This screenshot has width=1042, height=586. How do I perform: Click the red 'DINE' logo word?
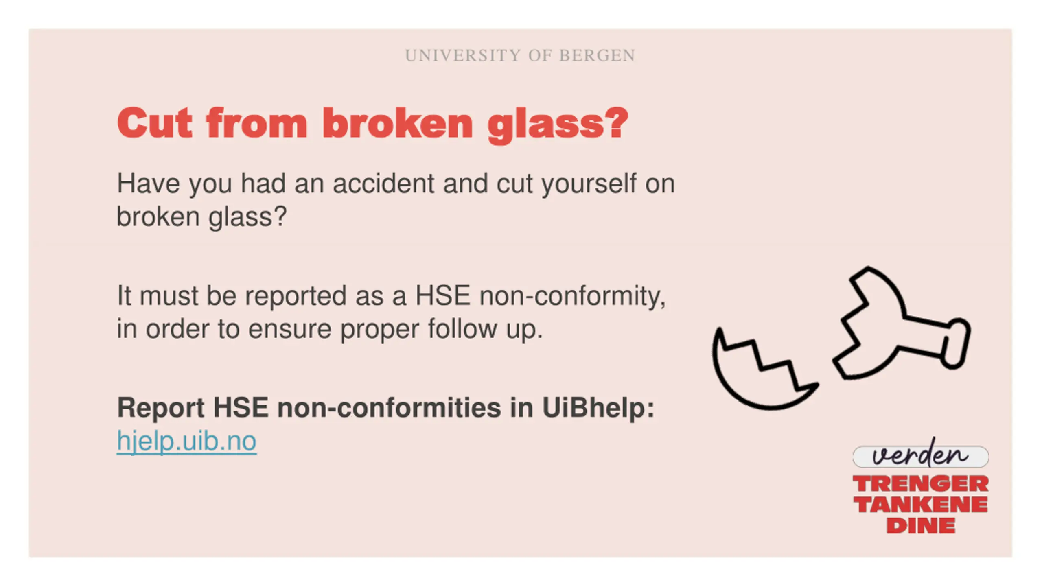point(921,525)
